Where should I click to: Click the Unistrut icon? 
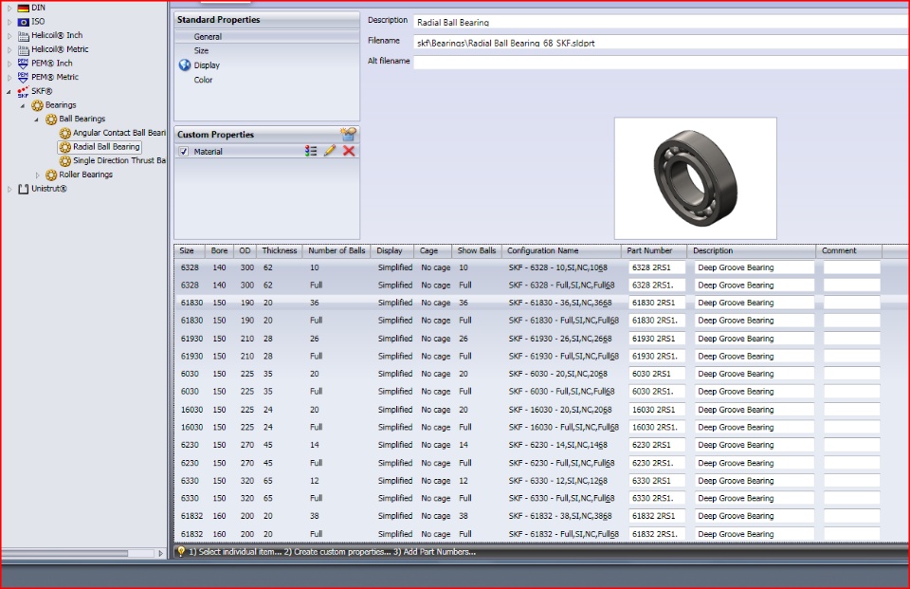point(23,189)
